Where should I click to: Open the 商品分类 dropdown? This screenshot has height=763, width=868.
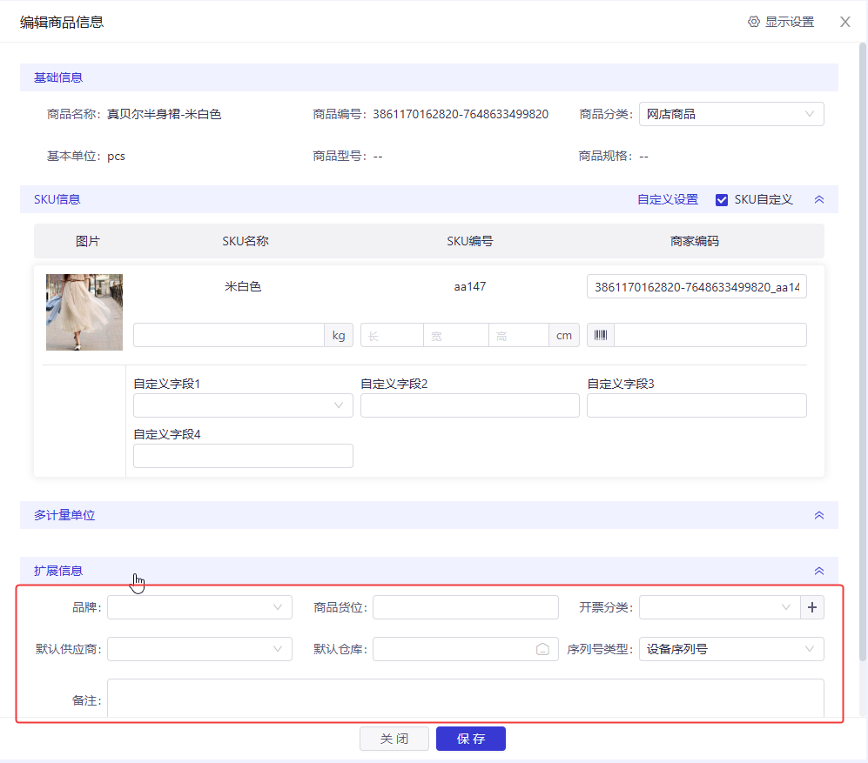(x=731, y=114)
